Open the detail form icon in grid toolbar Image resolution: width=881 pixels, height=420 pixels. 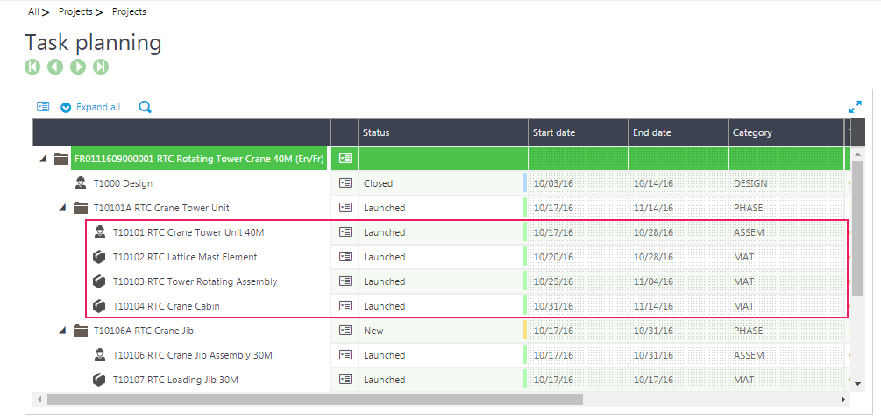click(43, 107)
